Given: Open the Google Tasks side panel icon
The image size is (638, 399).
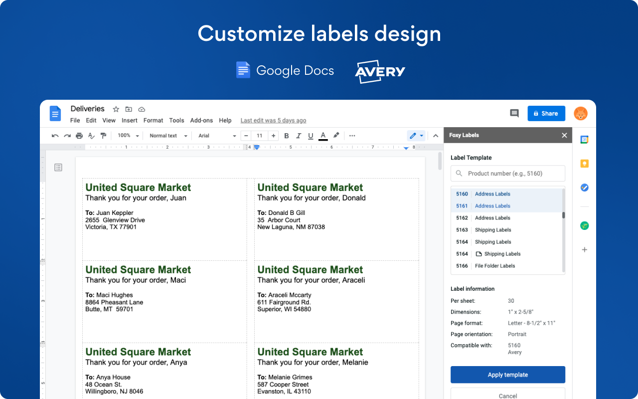Looking at the screenshot, I should (x=585, y=188).
